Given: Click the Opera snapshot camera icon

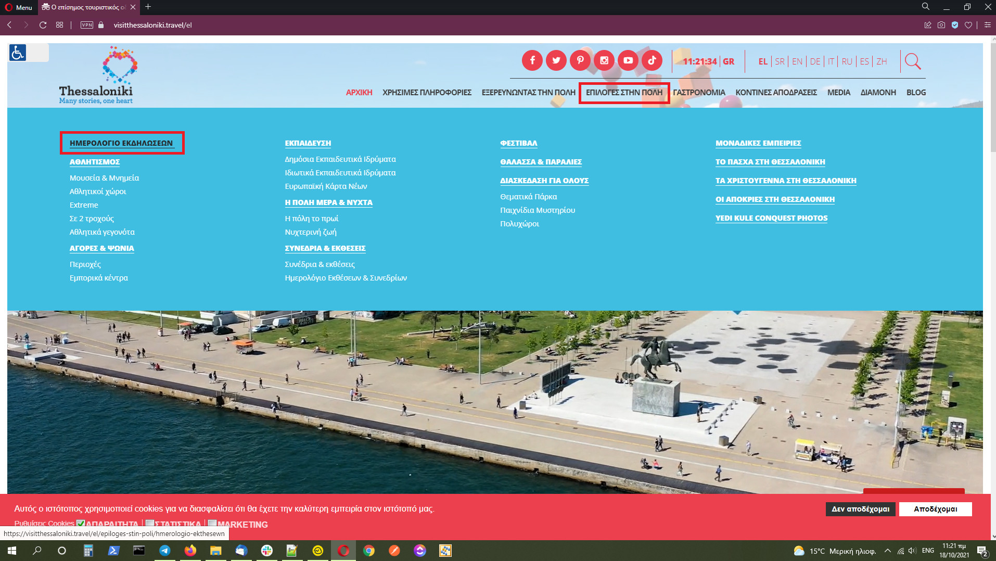Looking at the screenshot, I should [941, 25].
